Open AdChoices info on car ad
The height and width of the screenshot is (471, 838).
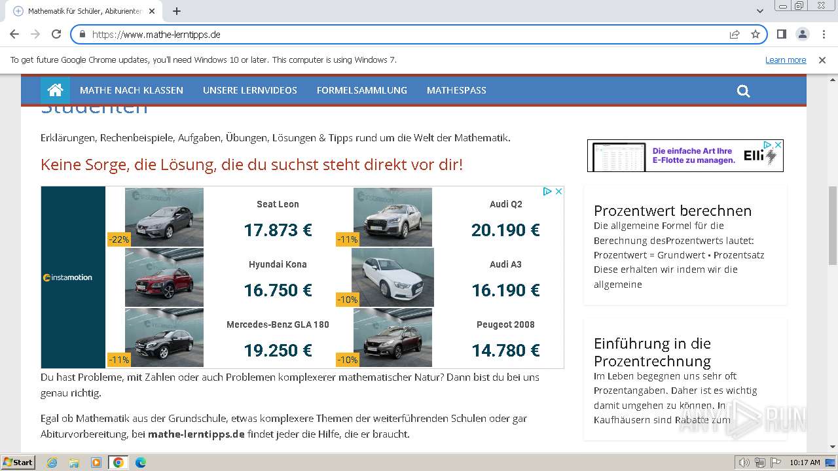pos(548,191)
